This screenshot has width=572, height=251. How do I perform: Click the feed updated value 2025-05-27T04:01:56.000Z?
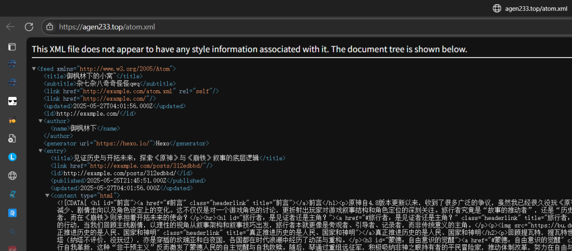[x=113, y=106]
